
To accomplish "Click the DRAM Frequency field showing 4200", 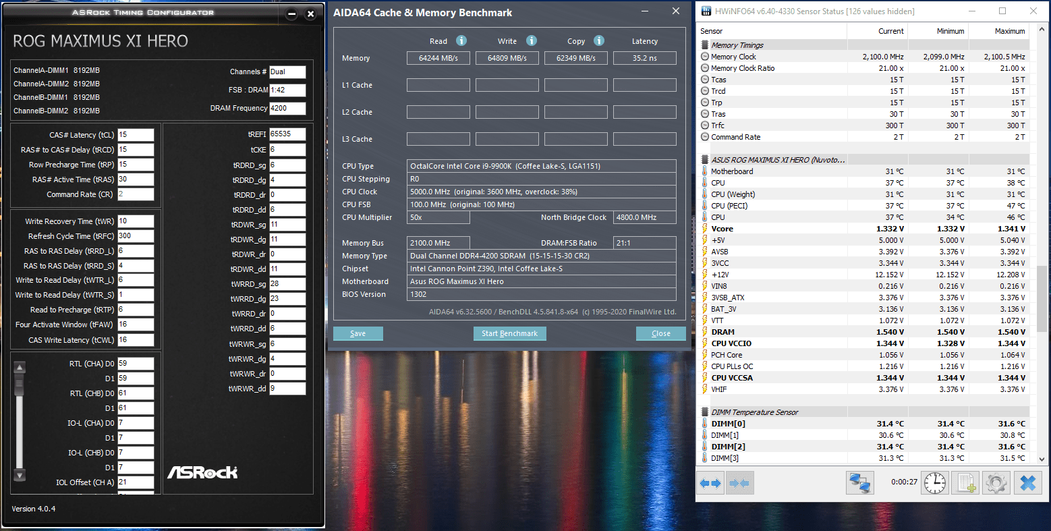I will pos(287,108).
